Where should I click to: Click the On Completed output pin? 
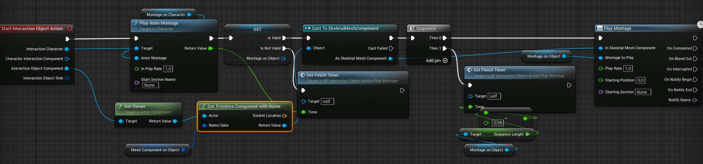(695, 49)
